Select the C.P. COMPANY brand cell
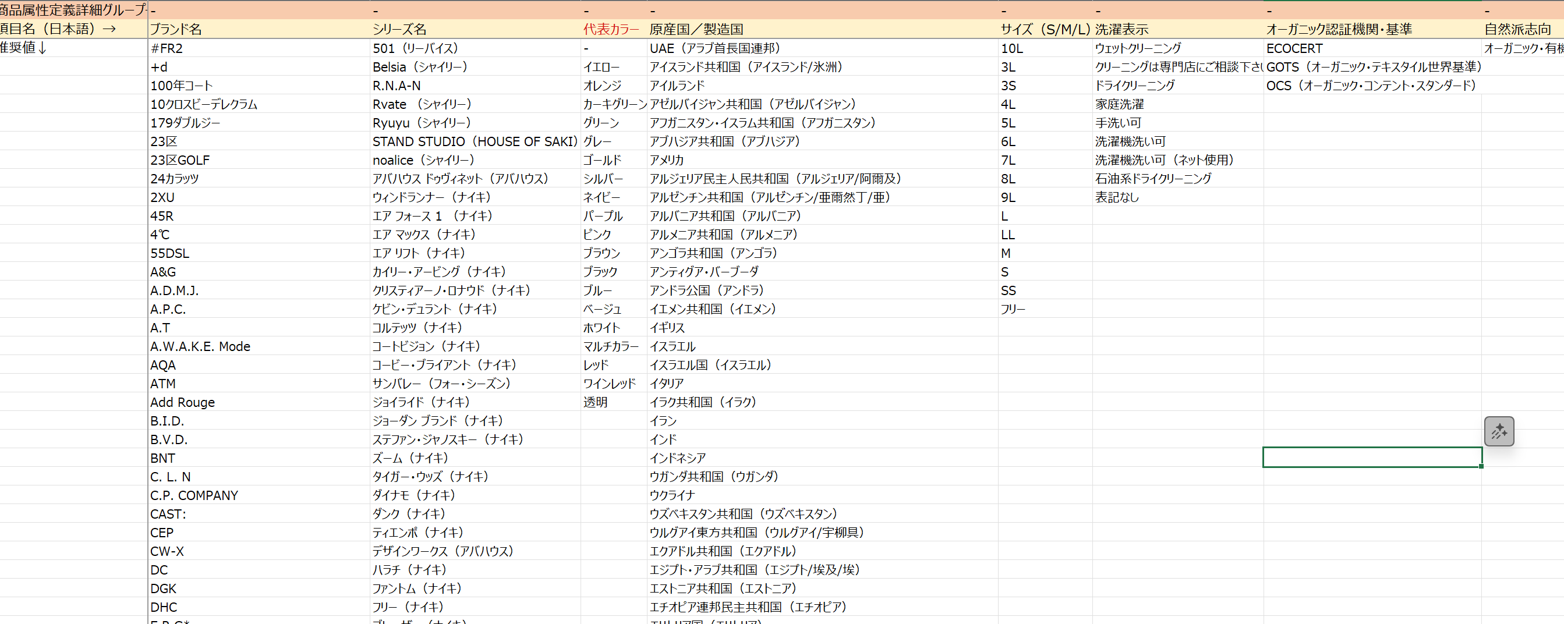Screen dimensions: 1564x624 [259, 495]
